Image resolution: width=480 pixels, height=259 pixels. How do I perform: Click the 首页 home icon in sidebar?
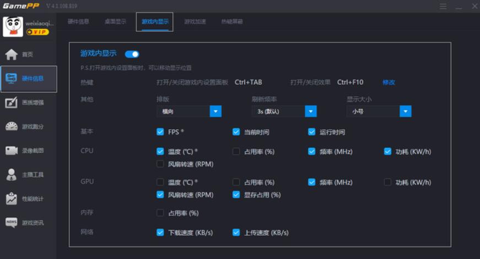pos(12,54)
